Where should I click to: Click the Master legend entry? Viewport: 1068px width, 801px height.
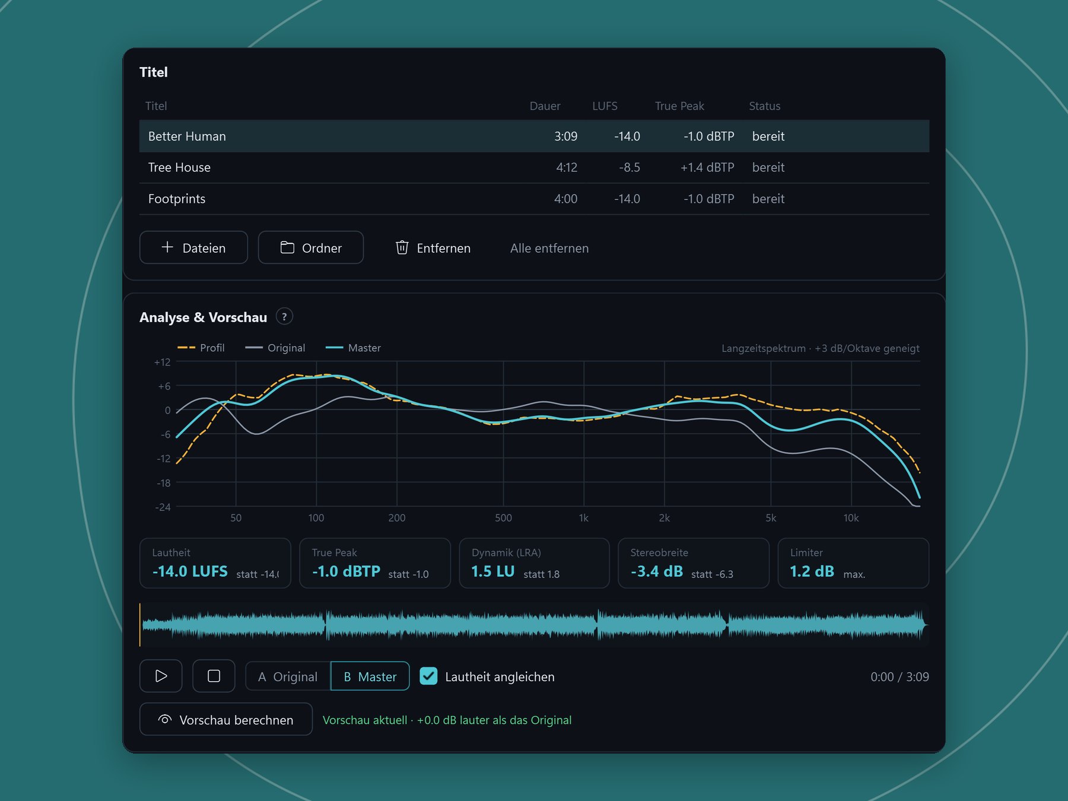click(x=354, y=348)
